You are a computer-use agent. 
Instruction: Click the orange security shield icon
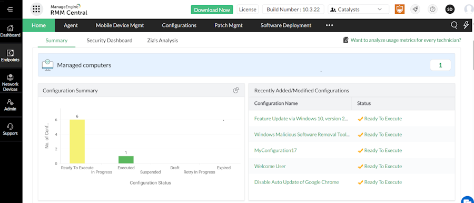tap(400, 9)
